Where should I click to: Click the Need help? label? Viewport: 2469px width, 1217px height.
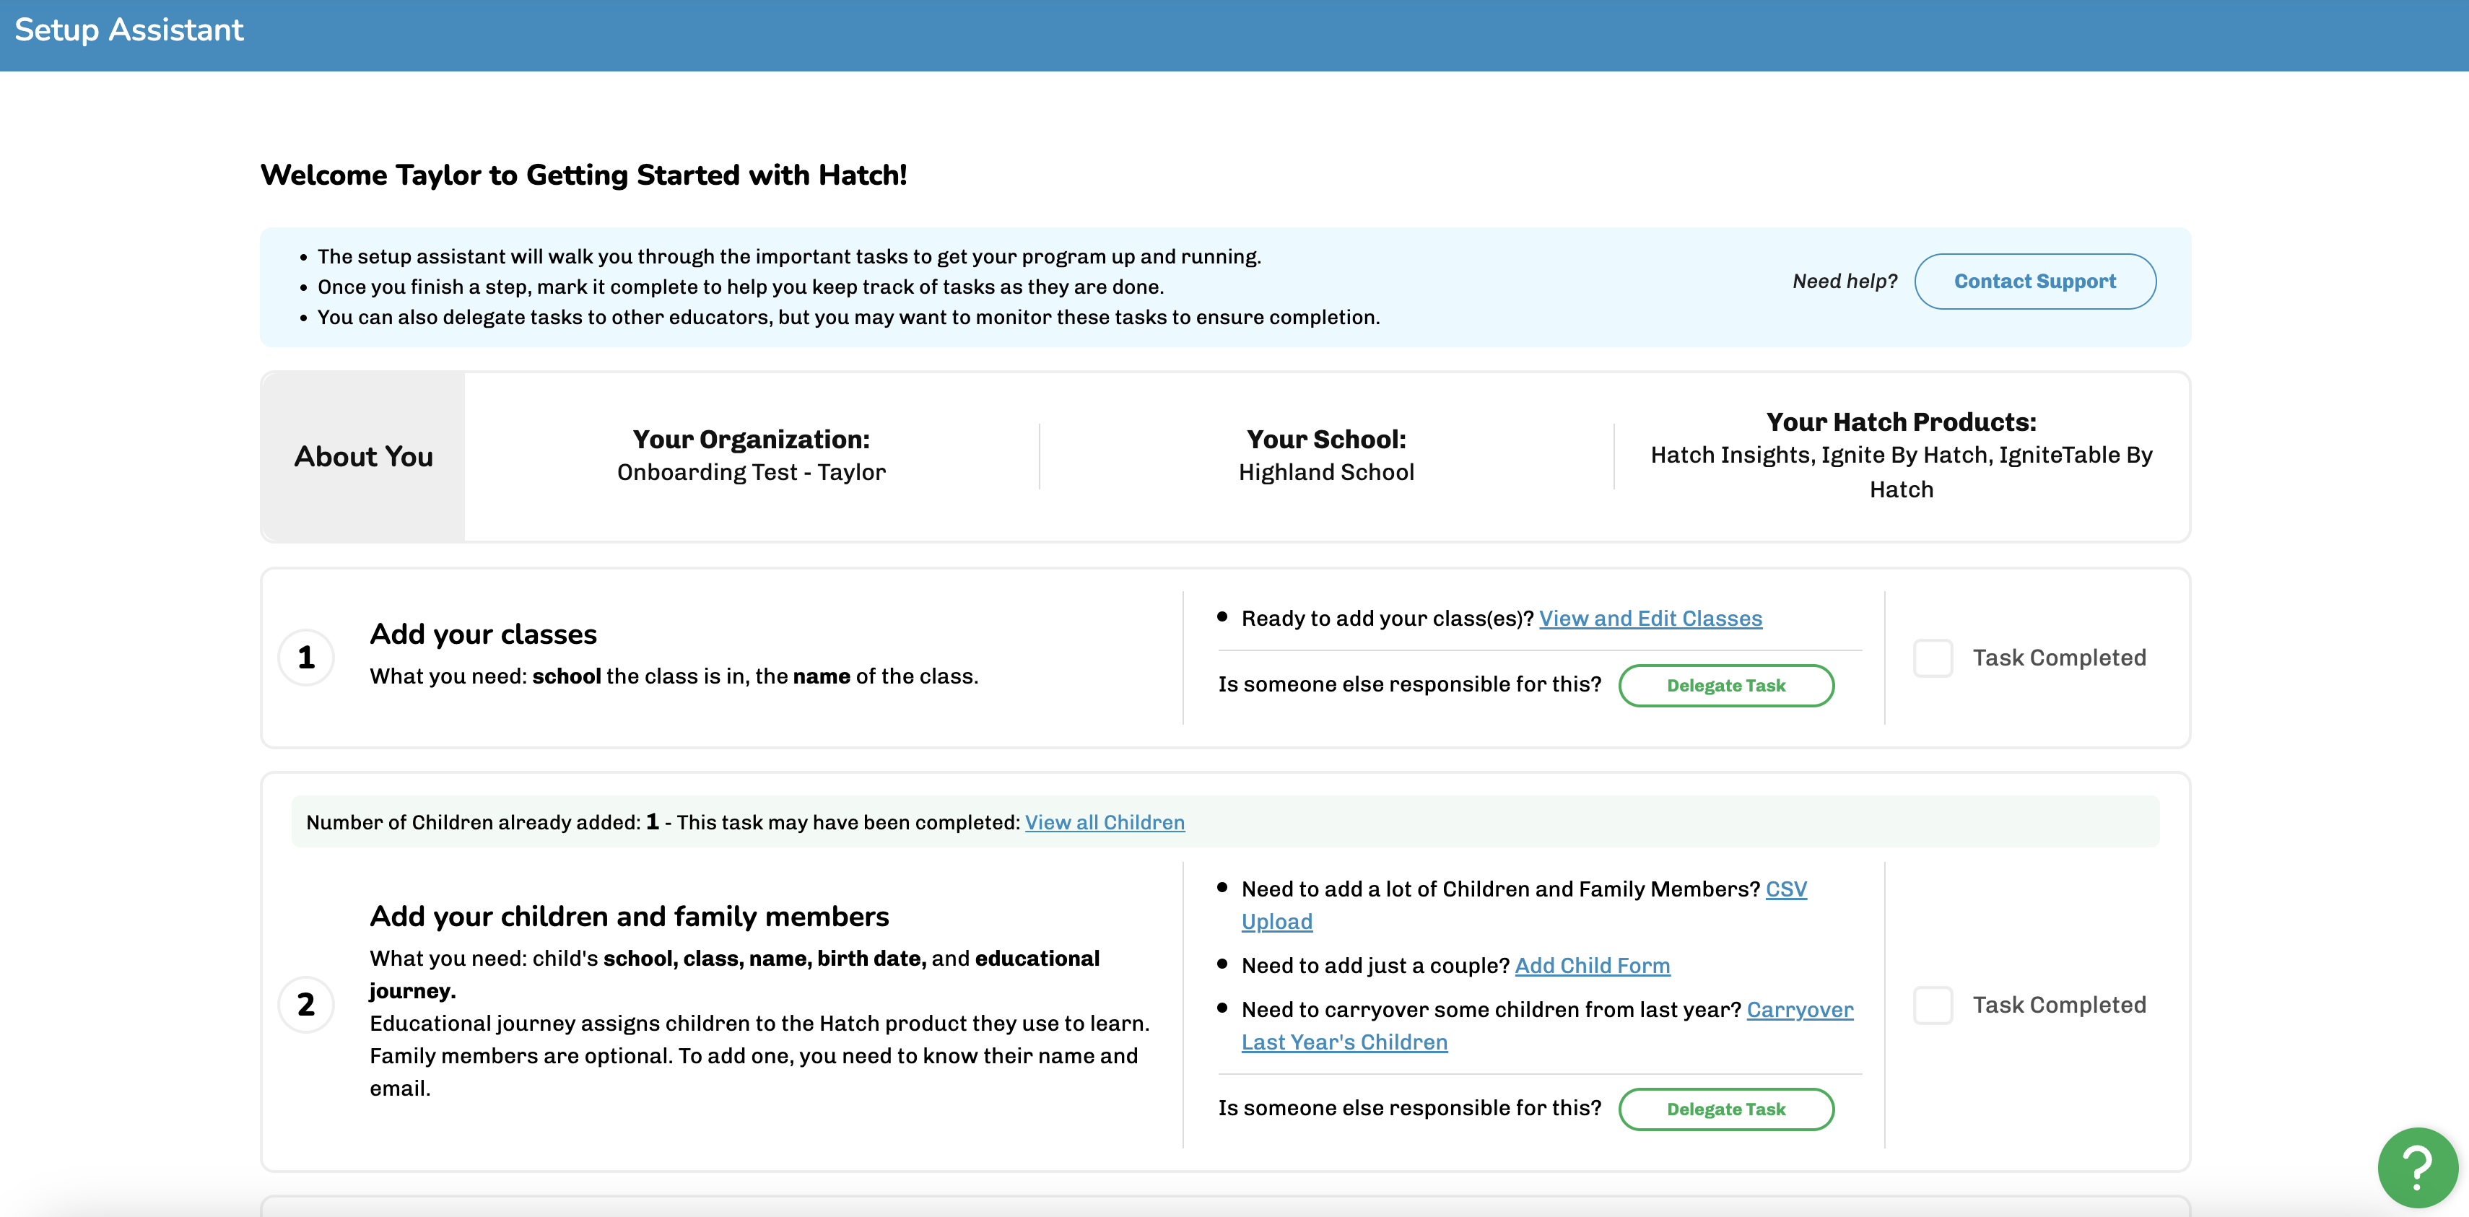(1844, 281)
